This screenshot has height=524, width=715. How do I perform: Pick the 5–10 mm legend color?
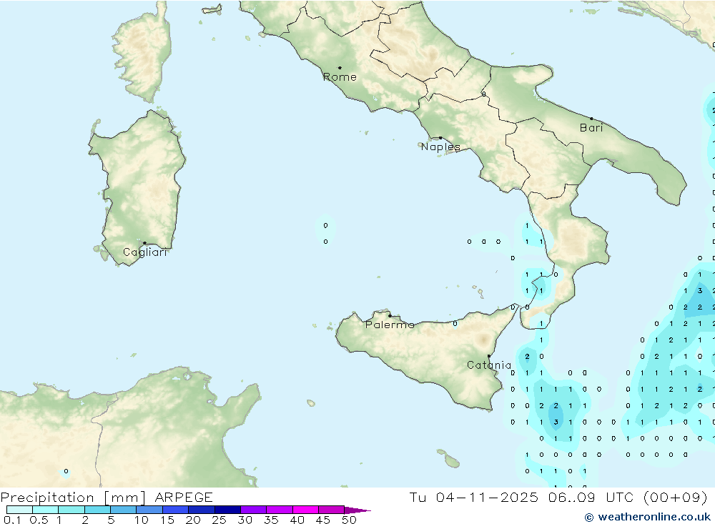pyautogui.click(x=124, y=510)
